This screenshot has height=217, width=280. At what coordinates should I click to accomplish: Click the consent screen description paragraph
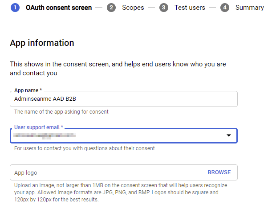click(118, 68)
